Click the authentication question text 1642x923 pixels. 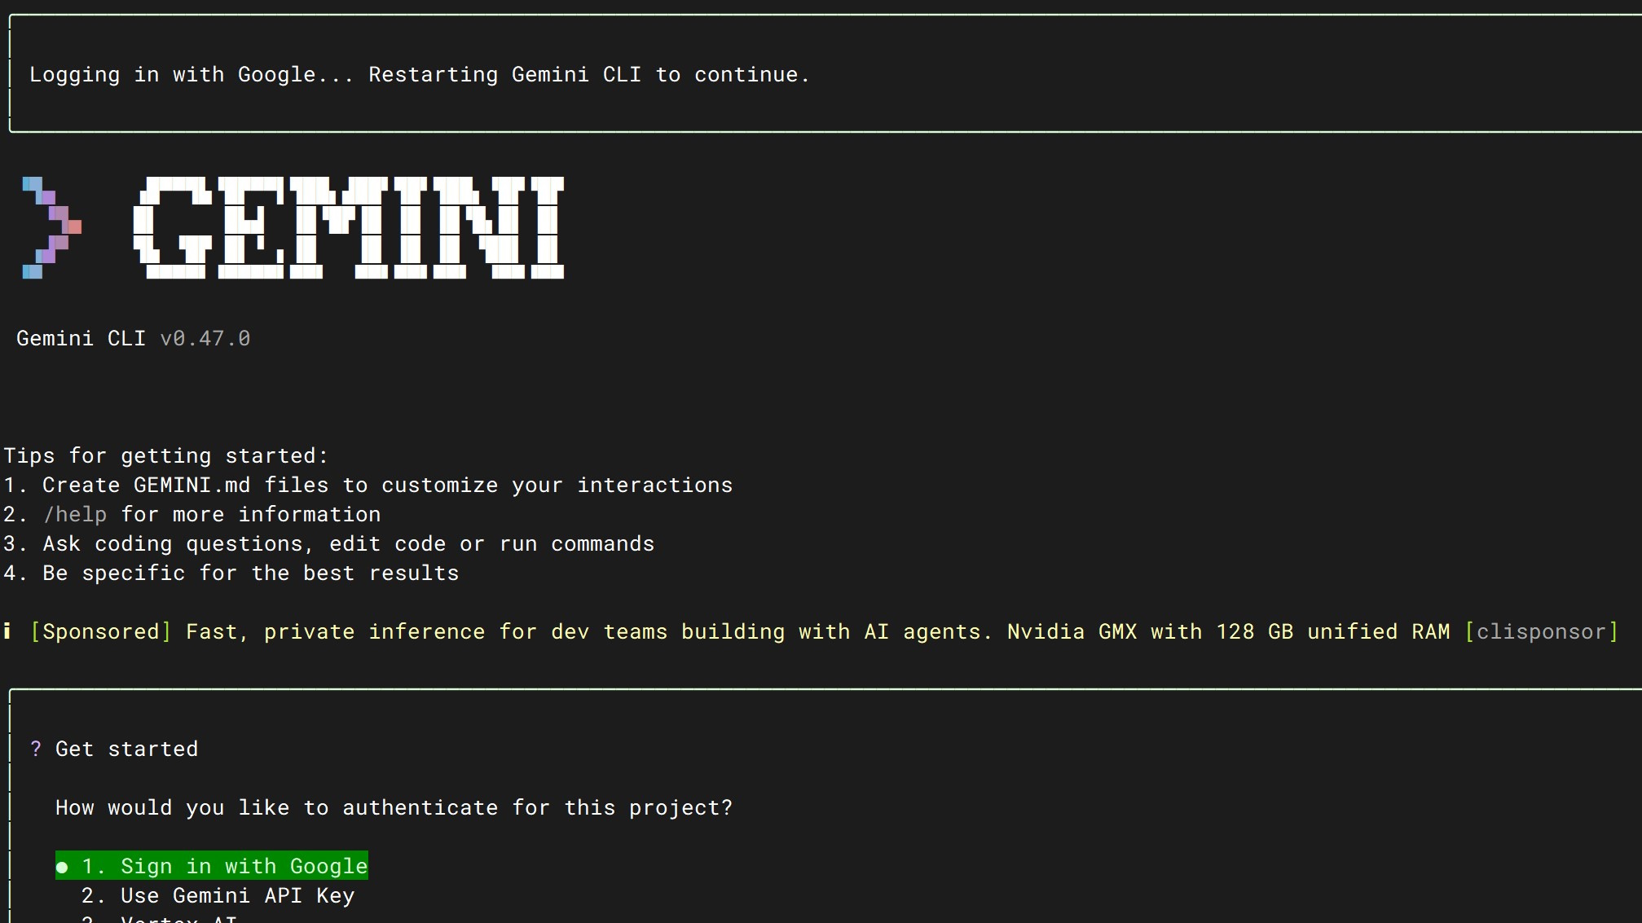point(394,807)
